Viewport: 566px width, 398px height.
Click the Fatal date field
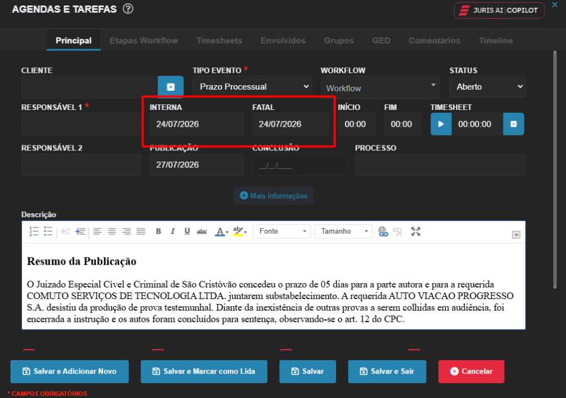point(291,124)
